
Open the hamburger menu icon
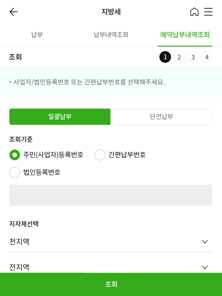[209, 12]
